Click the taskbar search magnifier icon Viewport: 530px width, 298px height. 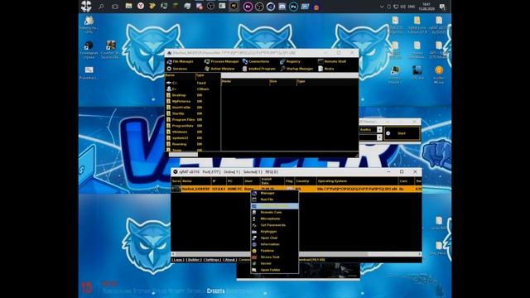[x=101, y=7]
